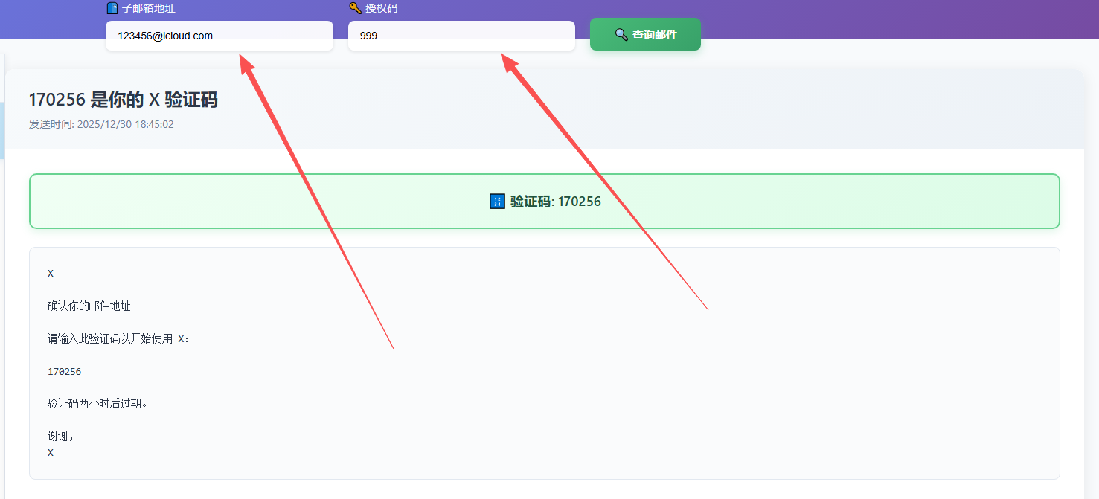Click the line 验证码两小时后过期。

pyautogui.click(x=97, y=404)
